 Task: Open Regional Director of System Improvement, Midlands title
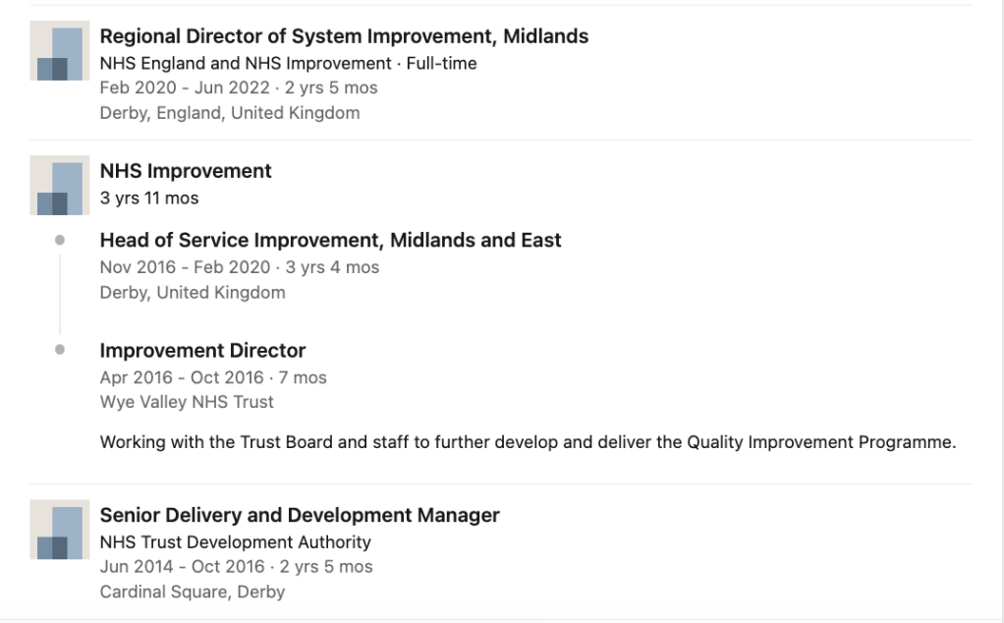(344, 36)
